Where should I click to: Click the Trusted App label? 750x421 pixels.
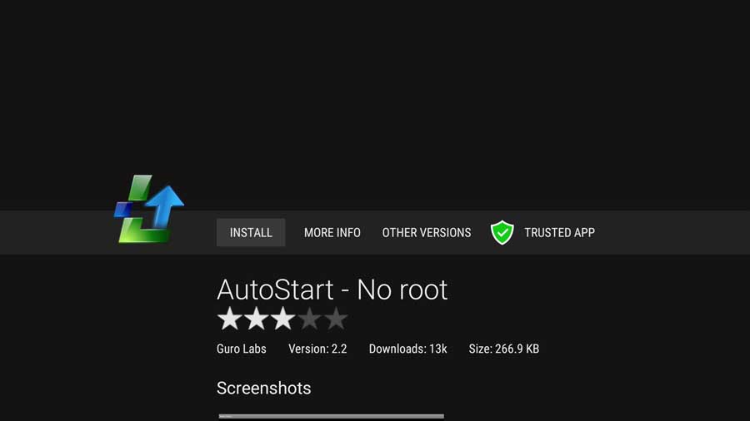coord(559,232)
